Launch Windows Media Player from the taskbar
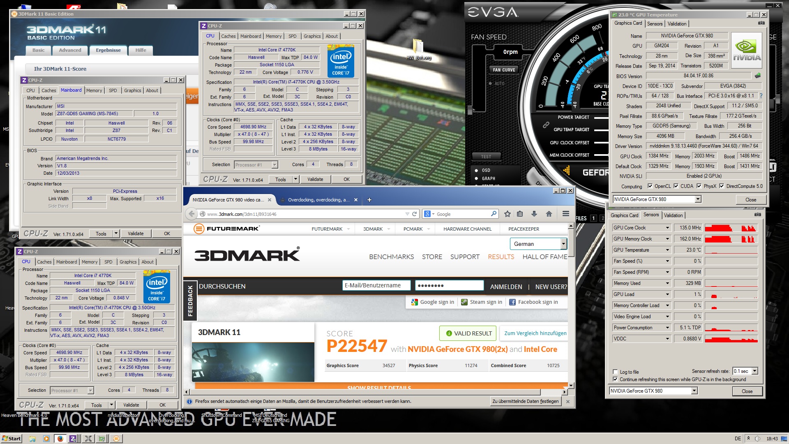Viewport: 789px width, 444px height. pos(46,439)
